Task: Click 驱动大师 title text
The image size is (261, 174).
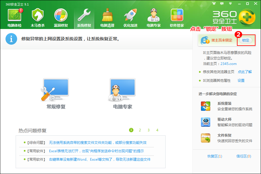Action: click(x=224, y=119)
